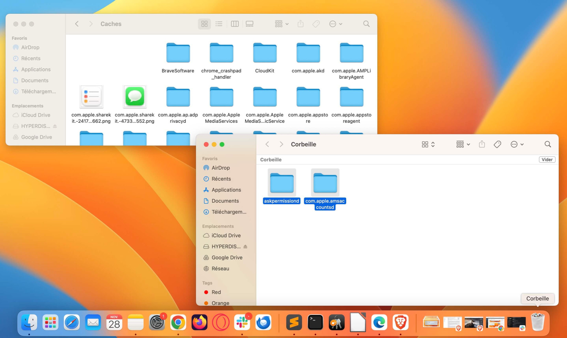Screen dimensions: 567x338
Task: Click the tag icon in Caches toolbar
Action: (x=316, y=24)
